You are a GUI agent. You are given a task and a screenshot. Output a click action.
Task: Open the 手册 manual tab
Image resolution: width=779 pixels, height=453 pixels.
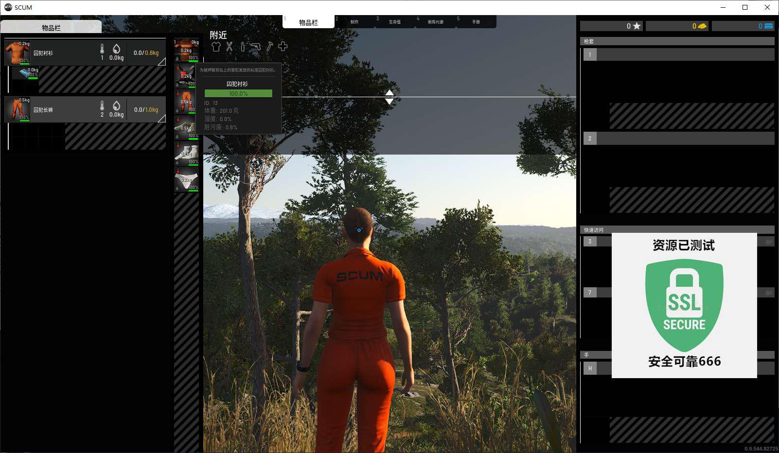click(476, 21)
